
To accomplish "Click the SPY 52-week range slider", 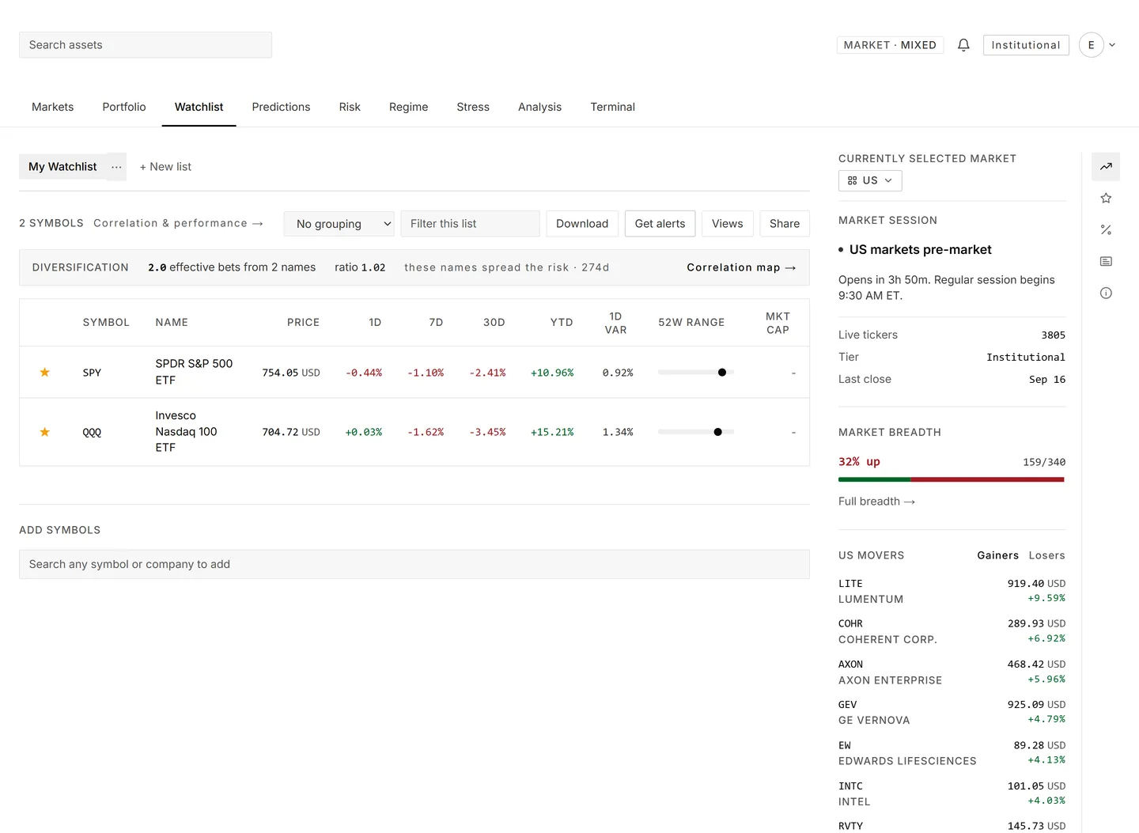I will [696, 373].
